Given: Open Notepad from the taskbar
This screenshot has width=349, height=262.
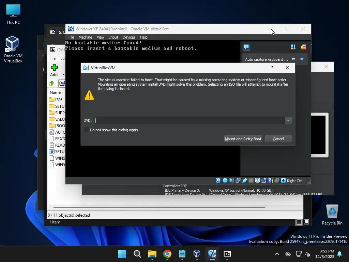Looking at the screenshot, I should click(x=182, y=254).
